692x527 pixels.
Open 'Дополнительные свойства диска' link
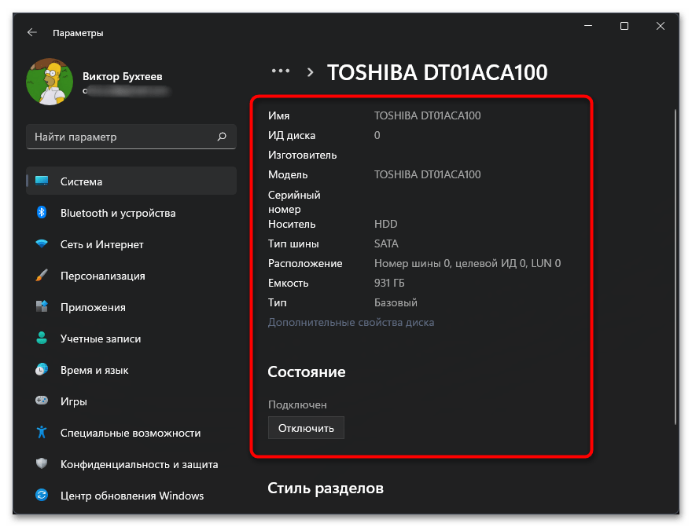point(351,322)
